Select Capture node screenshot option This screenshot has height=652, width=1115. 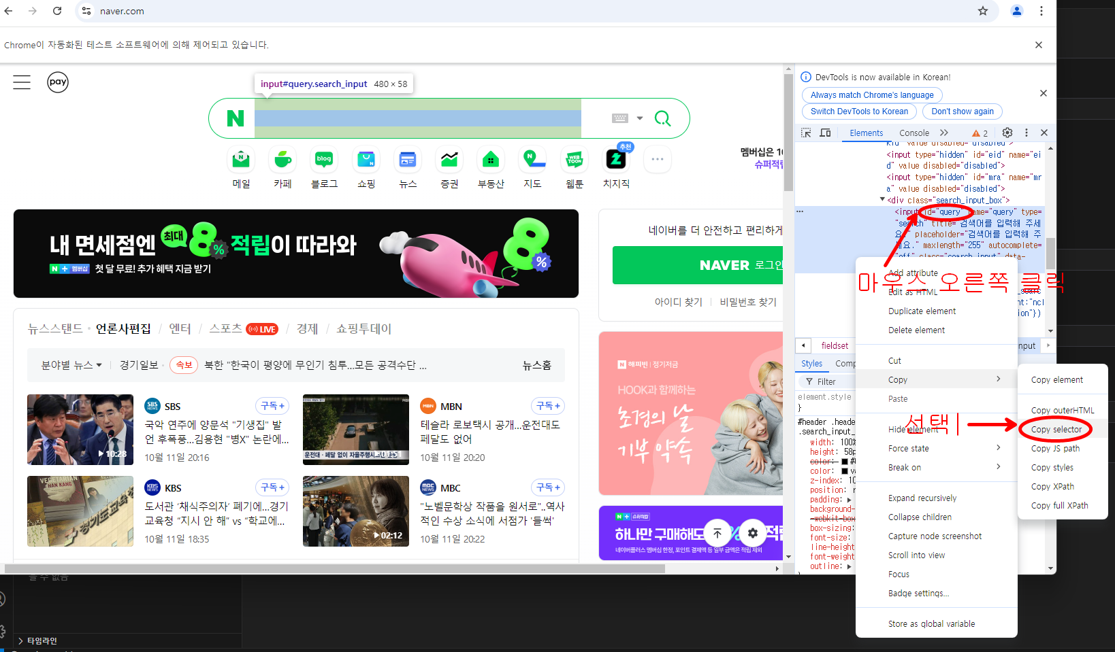tap(935, 536)
